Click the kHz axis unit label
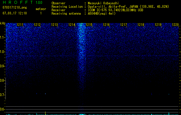Image resolution: width=181 pixels, height=115 pixels. coord(3,23)
